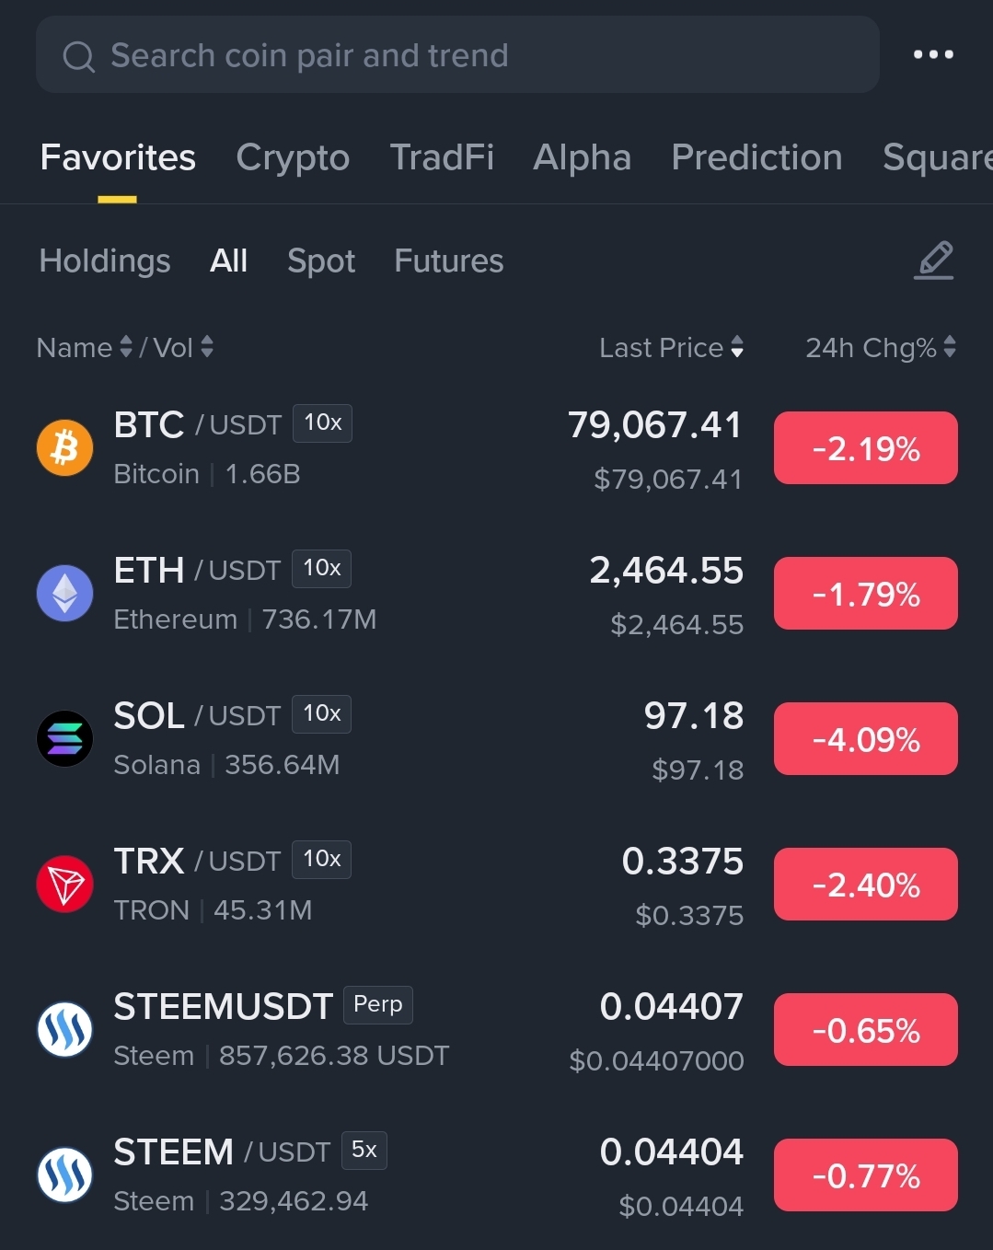Show Holdings filter
Viewport: 993px width, 1250px height.
coord(105,261)
